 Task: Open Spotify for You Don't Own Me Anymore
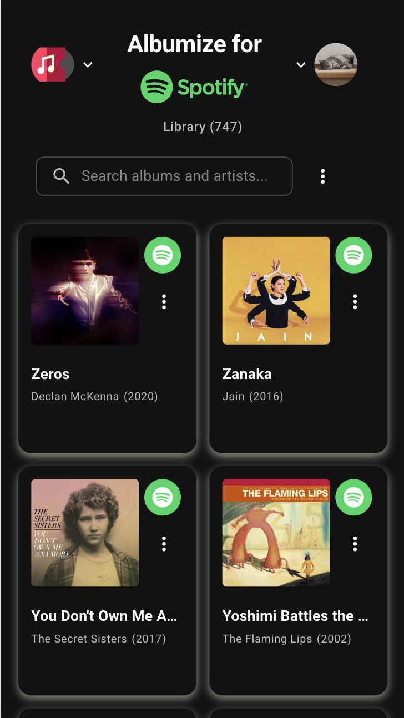point(163,497)
